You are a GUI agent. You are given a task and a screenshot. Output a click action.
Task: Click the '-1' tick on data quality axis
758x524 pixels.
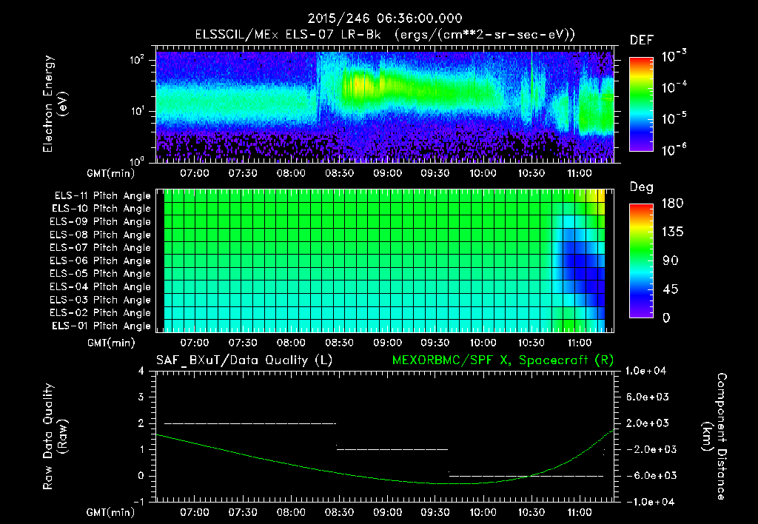click(x=138, y=502)
